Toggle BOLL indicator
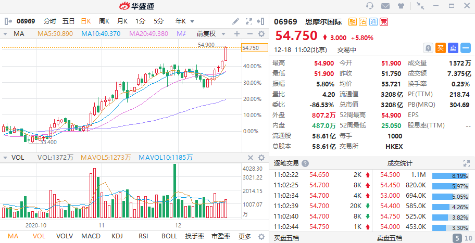Image resolution: width=475 pixels, height=243 pixels. point(169,236)
